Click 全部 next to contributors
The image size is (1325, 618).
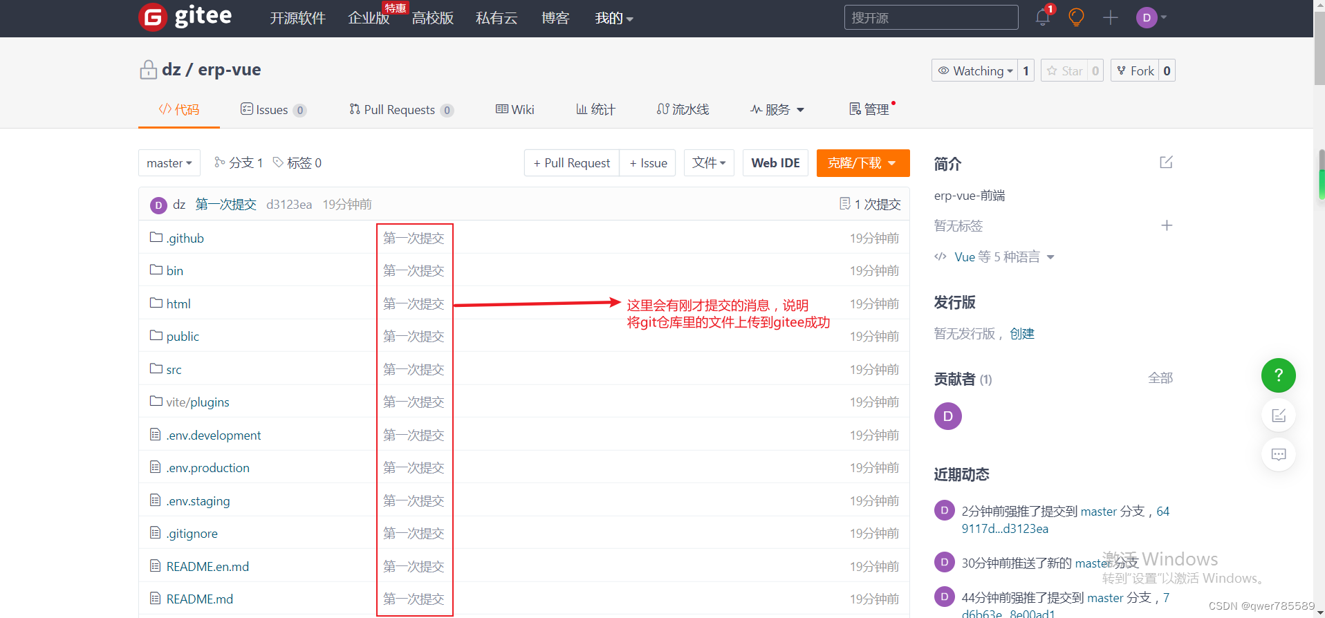[x=1160, y=378]
